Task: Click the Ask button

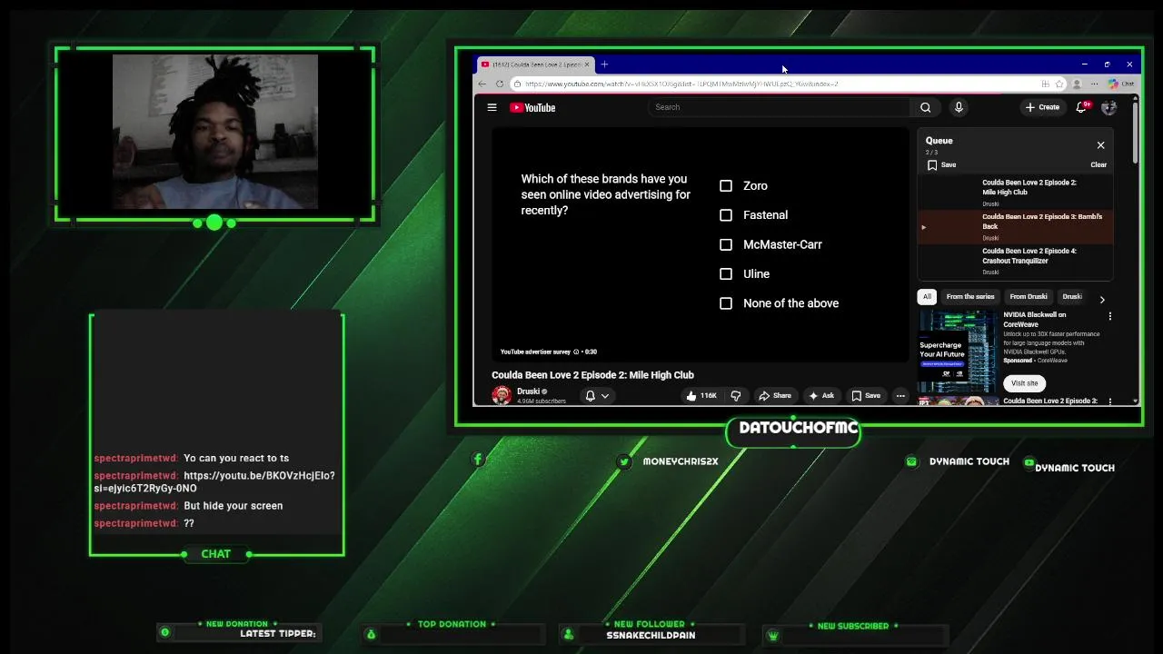Action: pyautogui.click(x=820, y=396)
